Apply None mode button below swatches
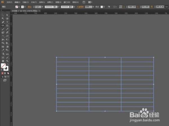Image resolution: width=169 pixels, height=126 pixels. point(8,73)
